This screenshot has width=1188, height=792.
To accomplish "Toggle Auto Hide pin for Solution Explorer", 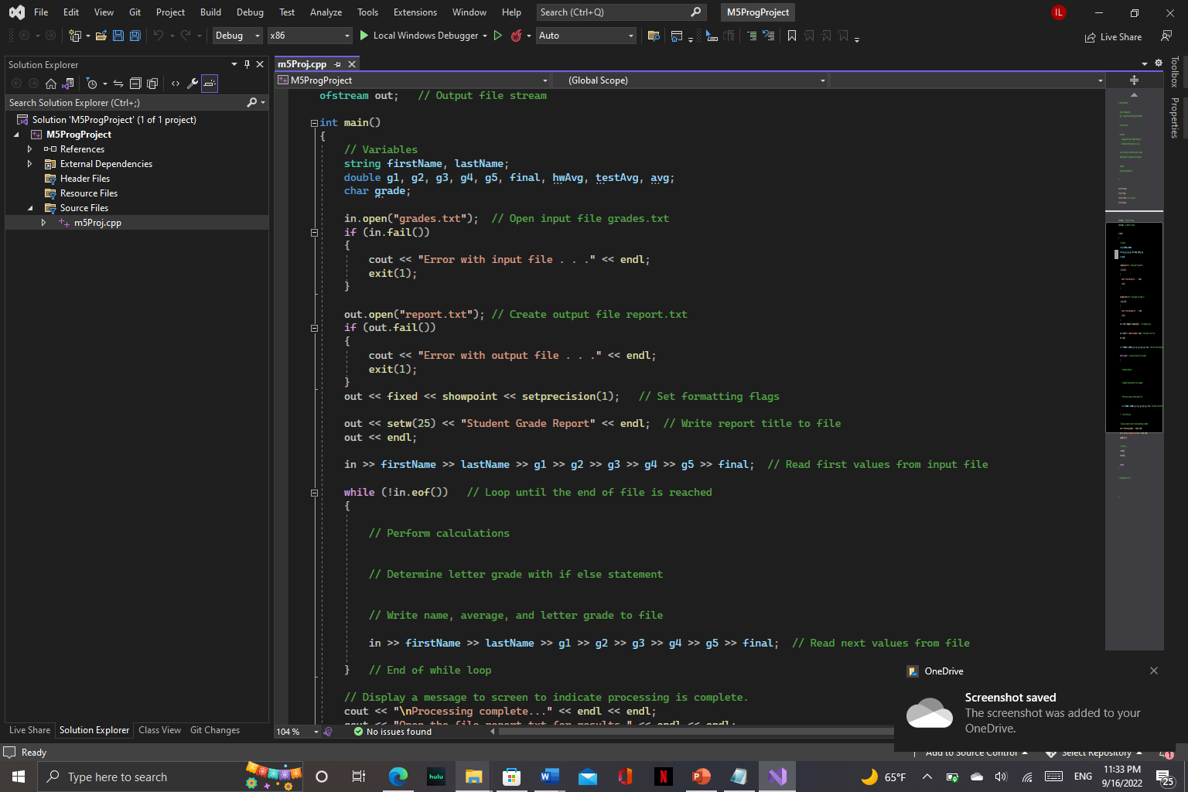I will pos(247,64).
